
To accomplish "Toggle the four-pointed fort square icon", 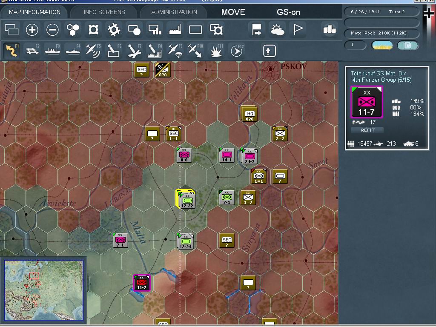I will pos(93,30).
